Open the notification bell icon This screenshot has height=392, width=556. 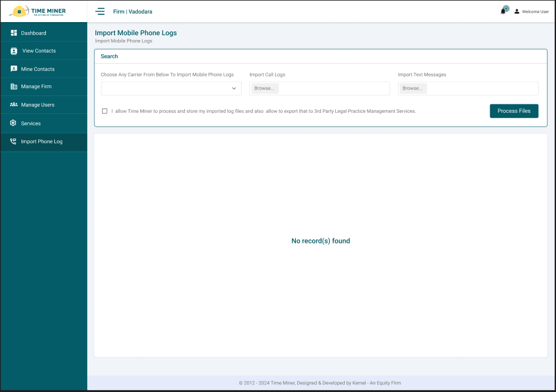(x=503, y=11)
